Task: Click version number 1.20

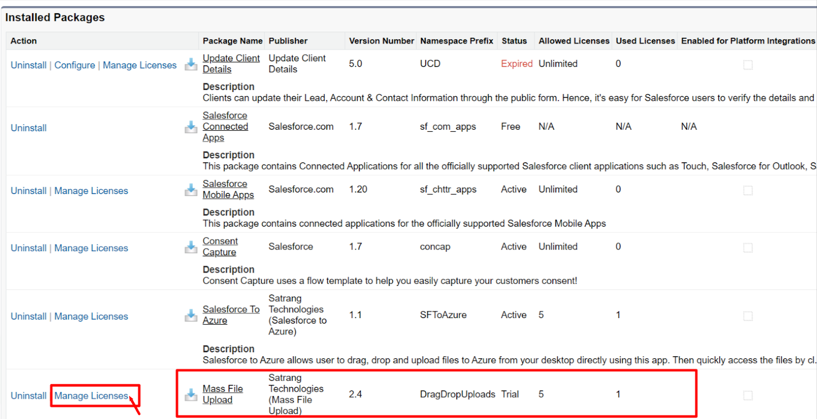Action: pos(358,189)
